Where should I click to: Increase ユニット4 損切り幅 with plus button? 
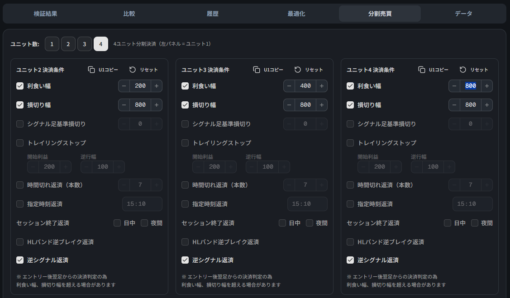click(x=487, y=105)
